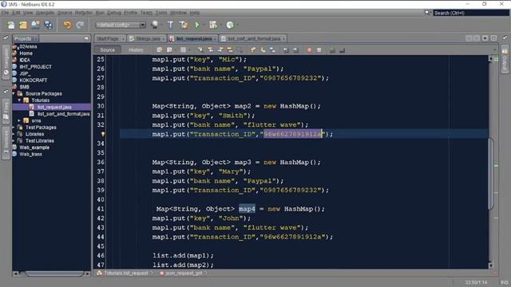Click the Redo arrow icon
Screen dimensions: 511x287
pos(80,25)
